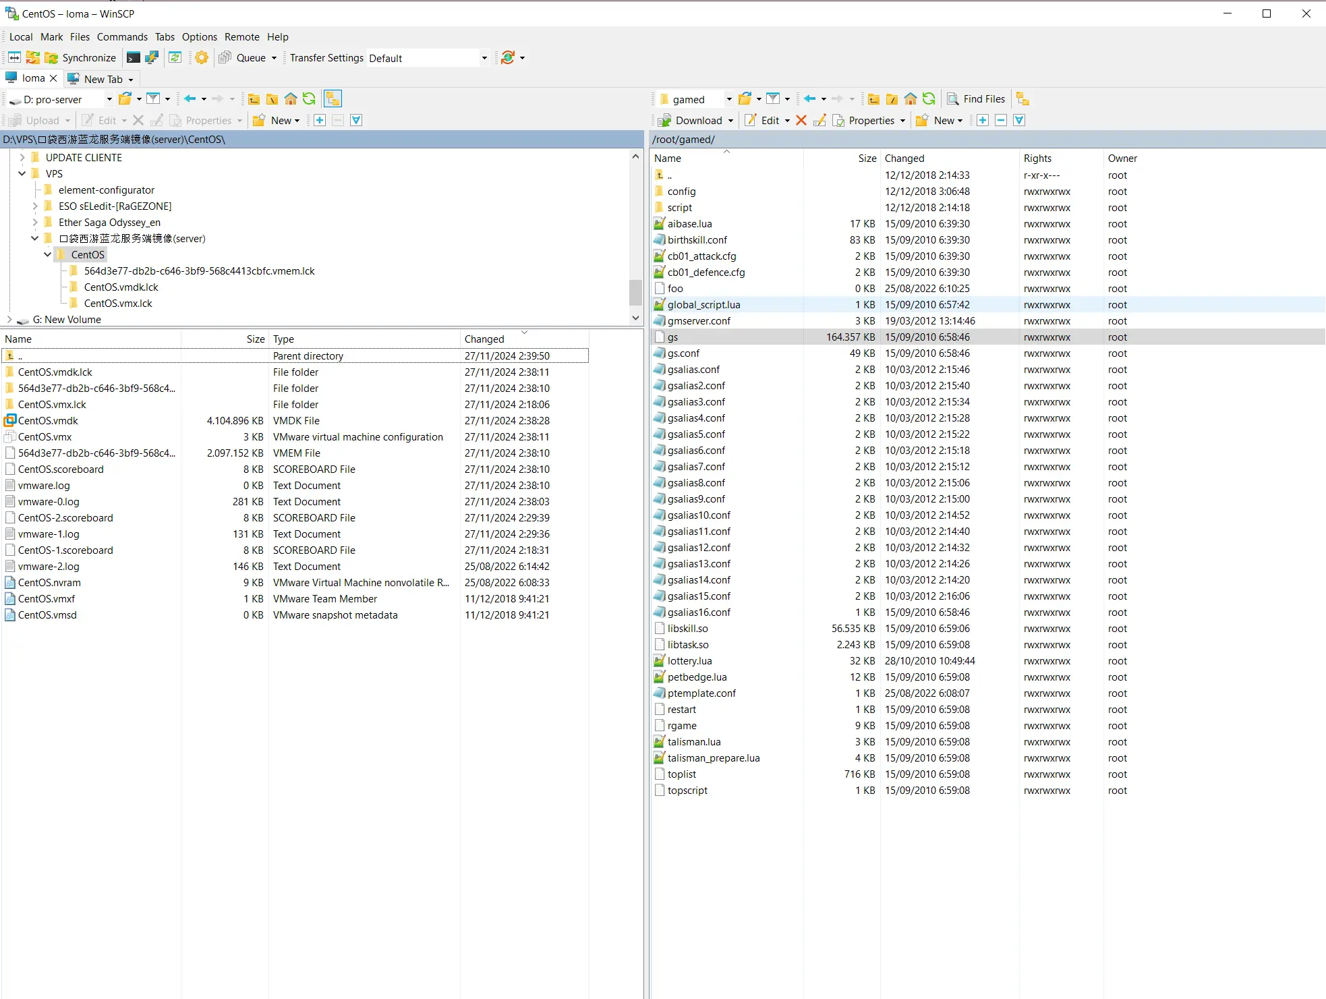Rename selected remote file icon

(x=819, y=120)
